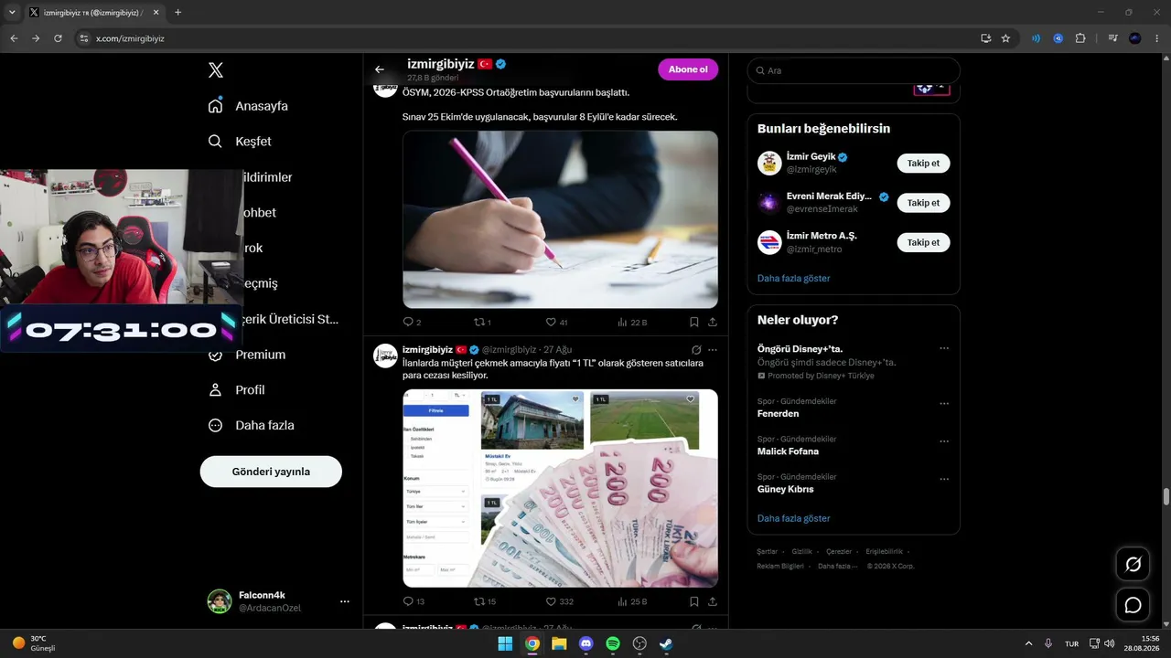Go to Anasayfa home icon
This screenshot has width=1171, height=658.
pos(215,106)
